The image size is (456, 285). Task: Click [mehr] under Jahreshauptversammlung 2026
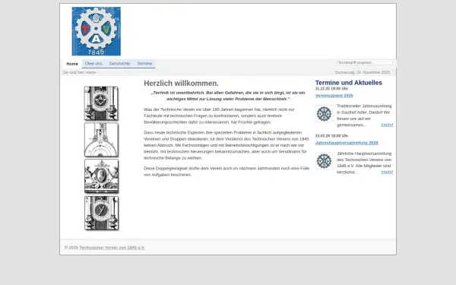[387, 172]
